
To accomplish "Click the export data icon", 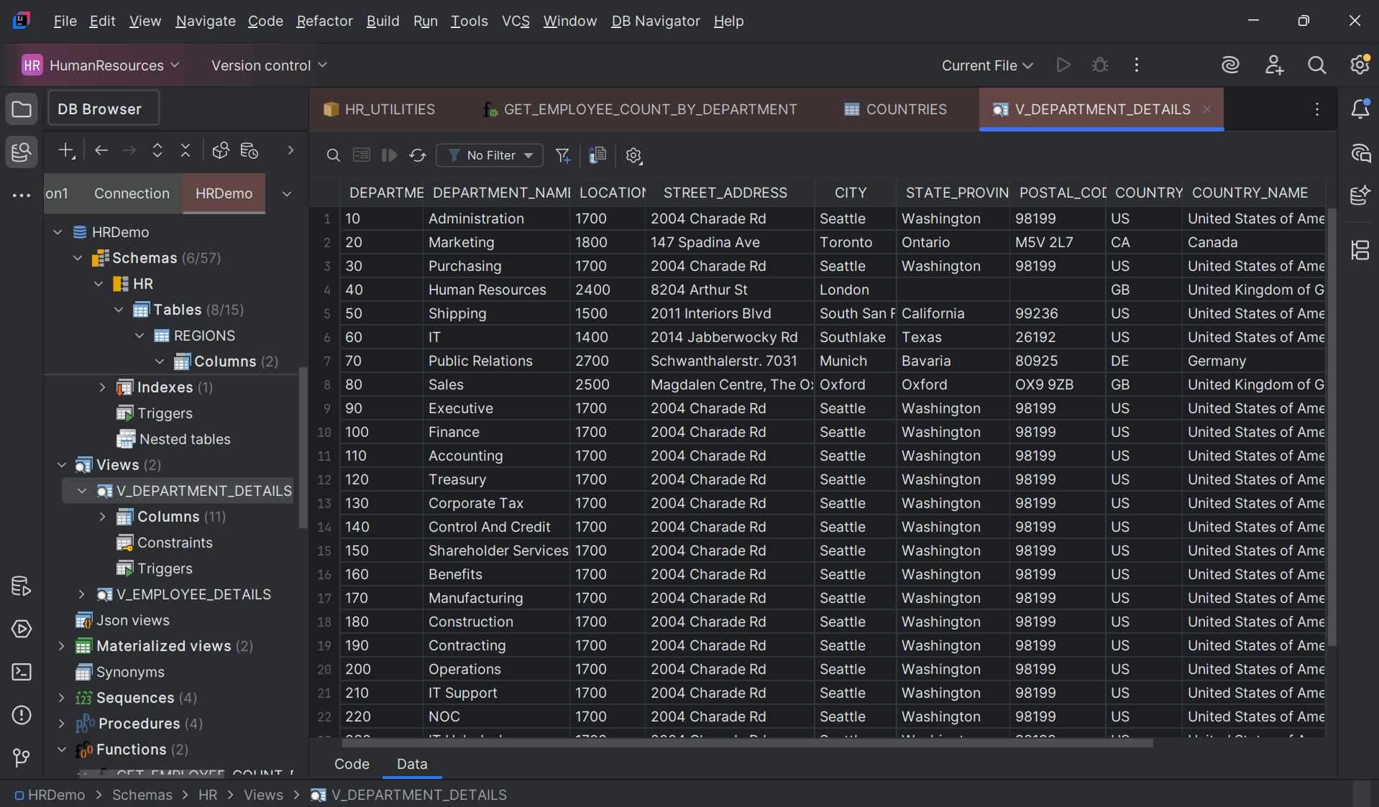I will point(597,155).
